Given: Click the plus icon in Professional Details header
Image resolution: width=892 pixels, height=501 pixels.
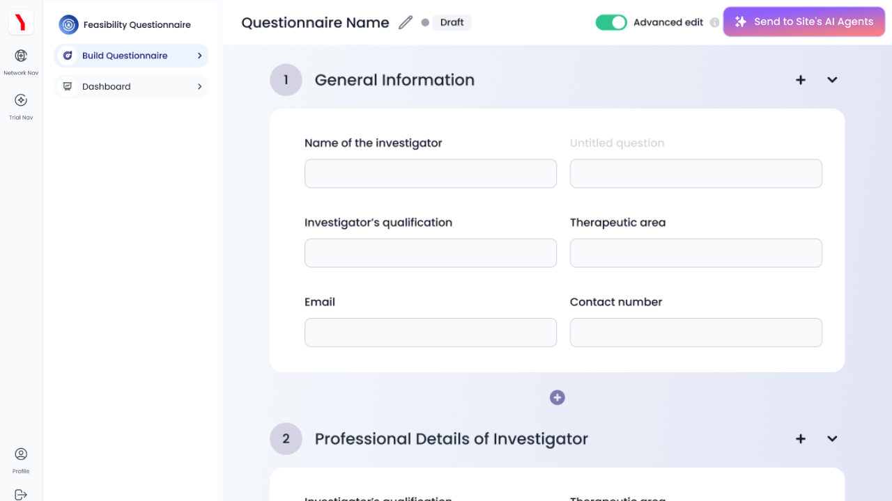Looking at the screenshot, I should [801, 439].
